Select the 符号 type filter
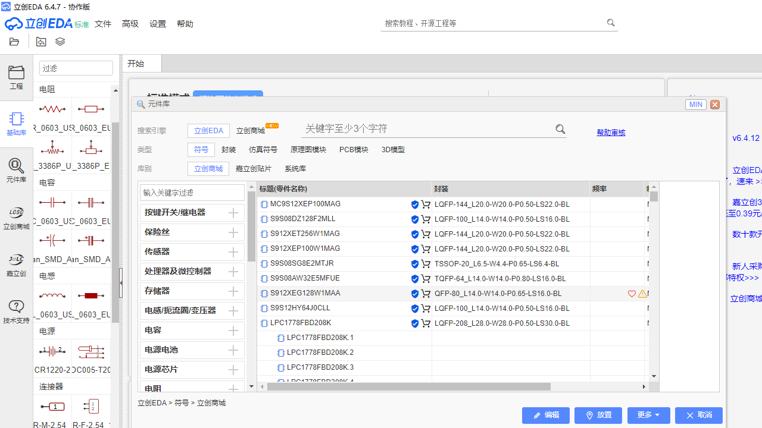Image resolution: width=762 pixels, height=428 pixels. (201, 150)
